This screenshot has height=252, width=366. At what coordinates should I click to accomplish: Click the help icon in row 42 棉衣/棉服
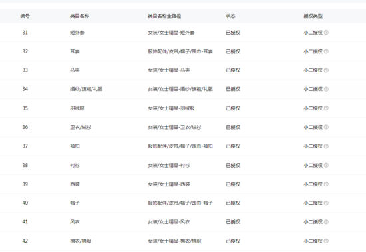326,241
